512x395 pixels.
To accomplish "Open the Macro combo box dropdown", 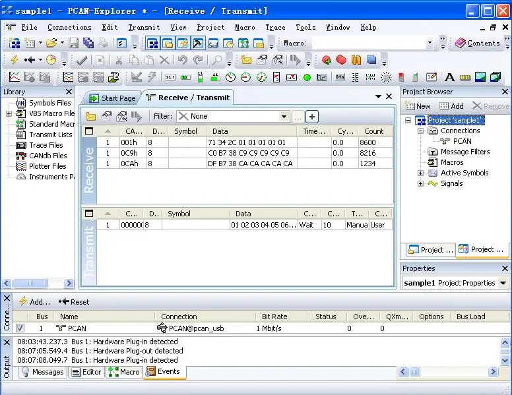I will pyautogui.click(x=430, y=43).
